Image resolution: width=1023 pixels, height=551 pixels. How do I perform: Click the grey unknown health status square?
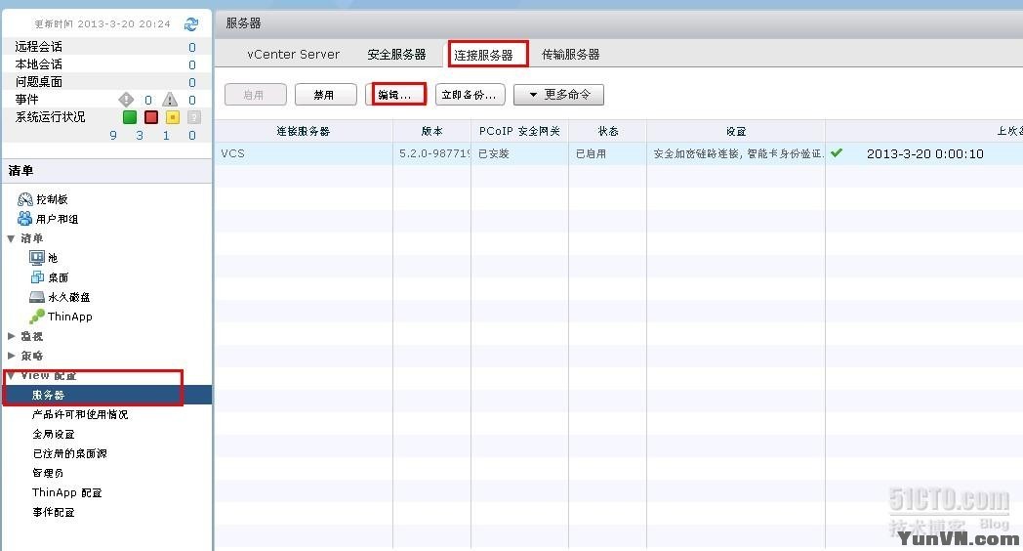tap(194, 117)
